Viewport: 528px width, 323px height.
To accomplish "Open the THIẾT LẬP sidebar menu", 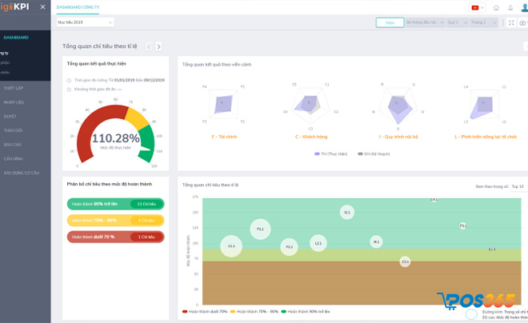I will pos(14,88).
